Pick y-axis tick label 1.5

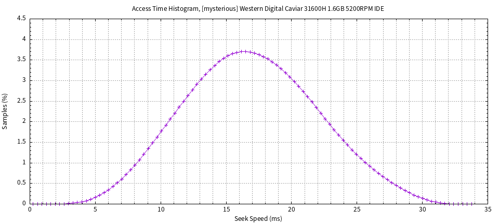(x=21, y=142)
